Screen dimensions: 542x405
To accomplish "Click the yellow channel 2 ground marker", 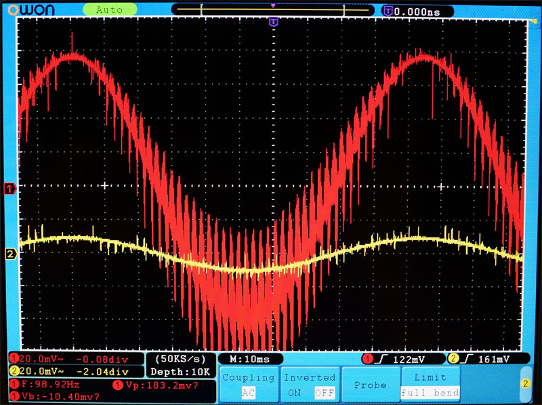I will (x=10, y=254).
